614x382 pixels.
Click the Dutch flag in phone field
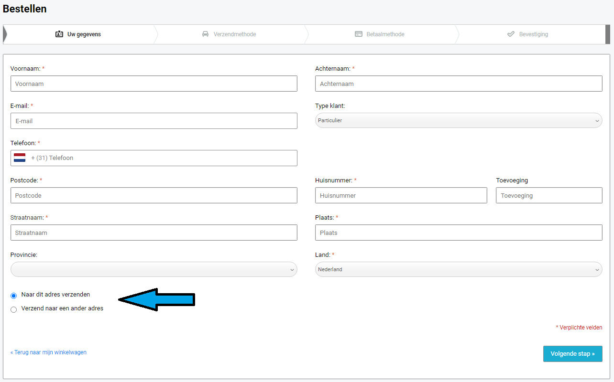[20, 158]
